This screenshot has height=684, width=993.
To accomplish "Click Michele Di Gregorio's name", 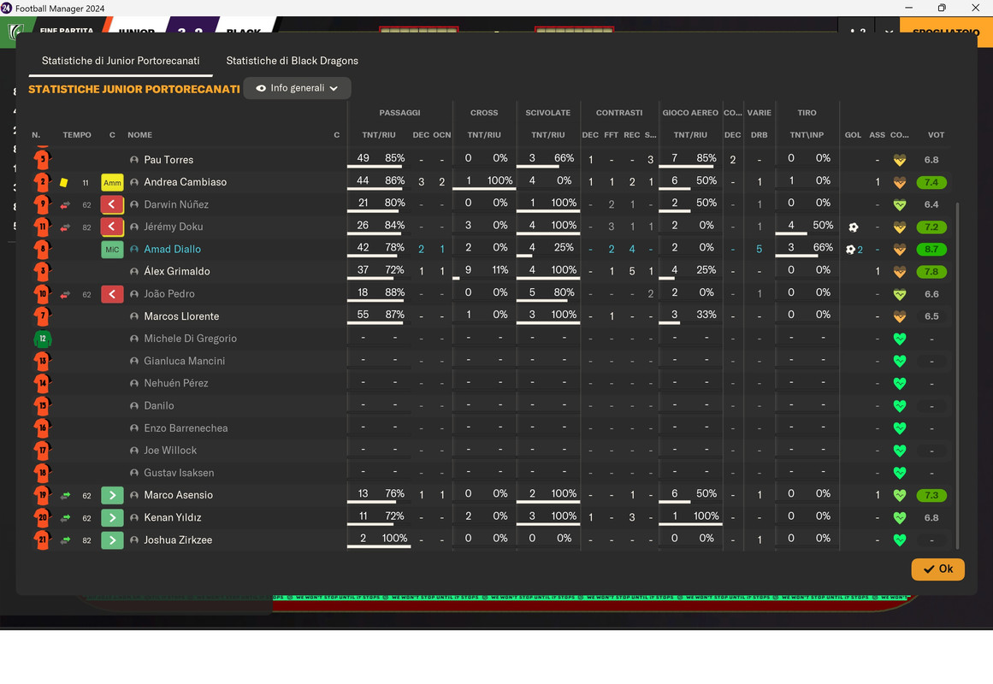I will click(x=190, y=339).
